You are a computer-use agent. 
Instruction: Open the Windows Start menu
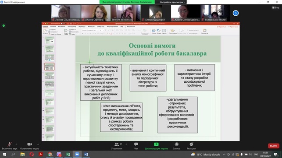click(4, 154)
